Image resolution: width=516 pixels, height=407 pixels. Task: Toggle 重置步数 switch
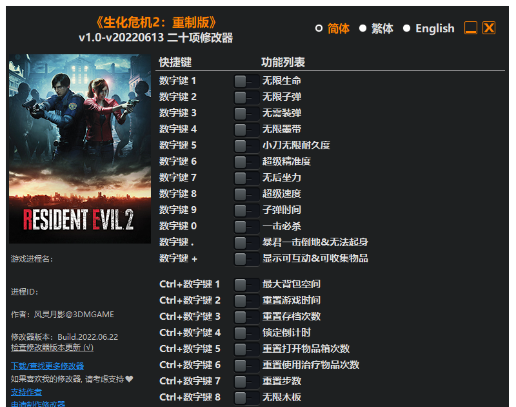point(246,381)
